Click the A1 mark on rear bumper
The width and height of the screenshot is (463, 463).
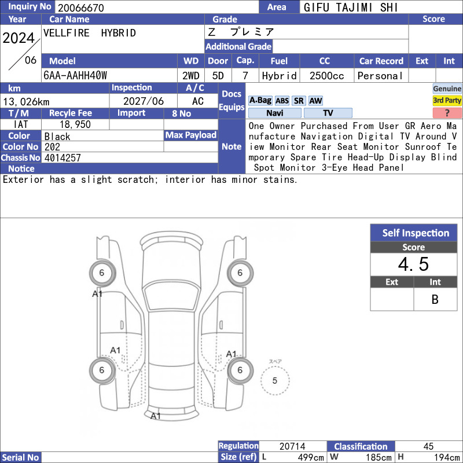point(156,416)
